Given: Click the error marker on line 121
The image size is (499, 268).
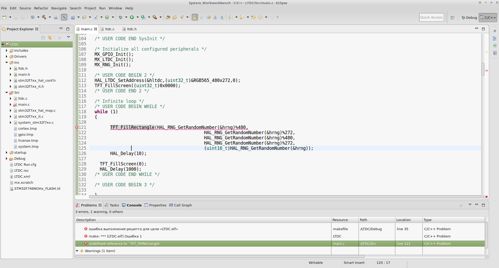Looking at the screenshot, I should coord(77,127).
